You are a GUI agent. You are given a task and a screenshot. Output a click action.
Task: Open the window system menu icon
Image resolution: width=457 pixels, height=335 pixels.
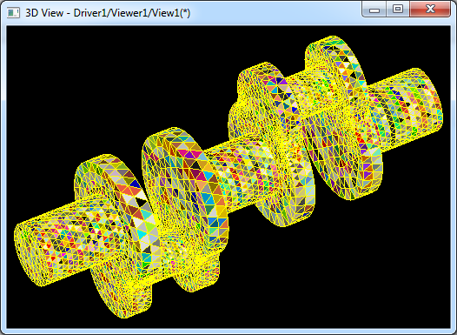pyautogui.click(x=13, y=13)
